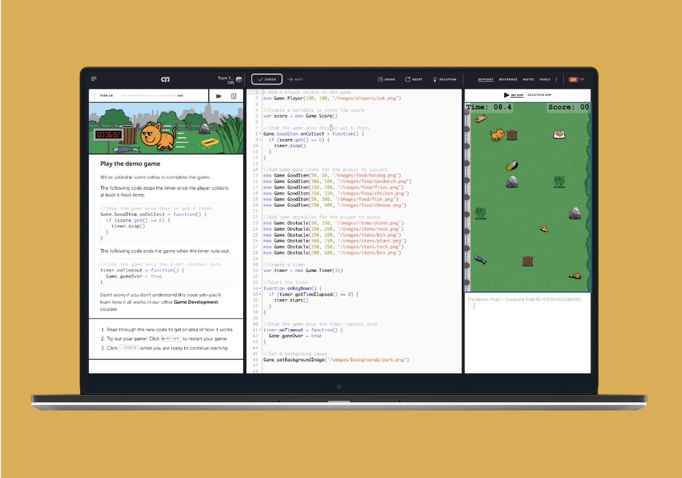Click the 'Play the demo game' heading
Image resolution: width=682 pixels, height=478 pixels.
130,164
